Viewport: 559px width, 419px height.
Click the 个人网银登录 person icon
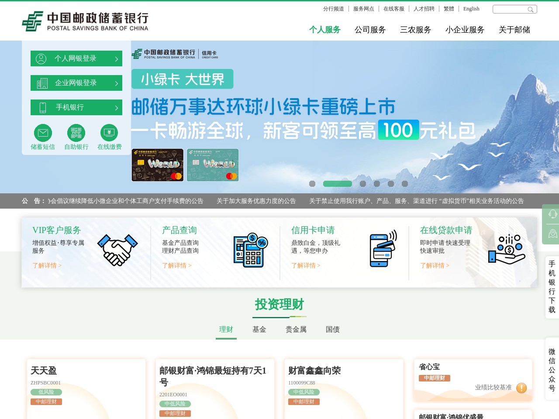point(41,58)
